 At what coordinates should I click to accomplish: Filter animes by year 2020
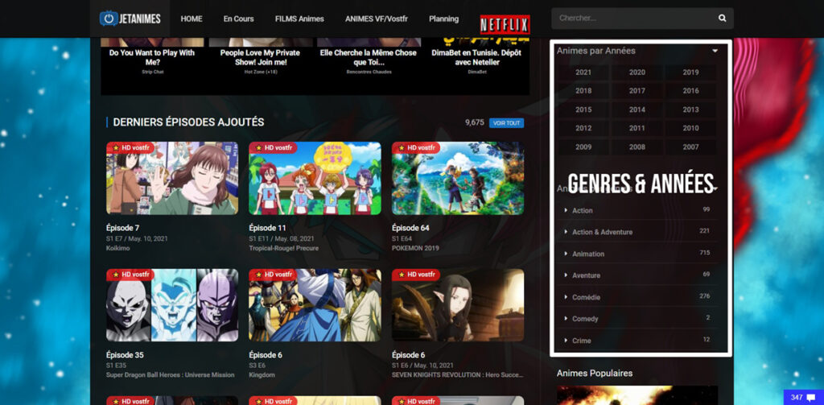tap(637, 72)
